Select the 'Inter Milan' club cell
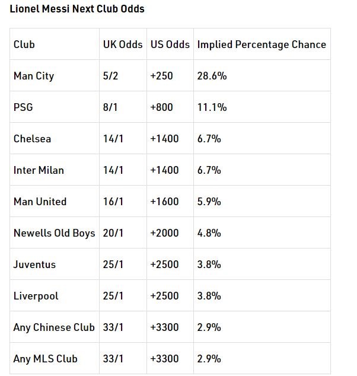 [x=39, y=170]
